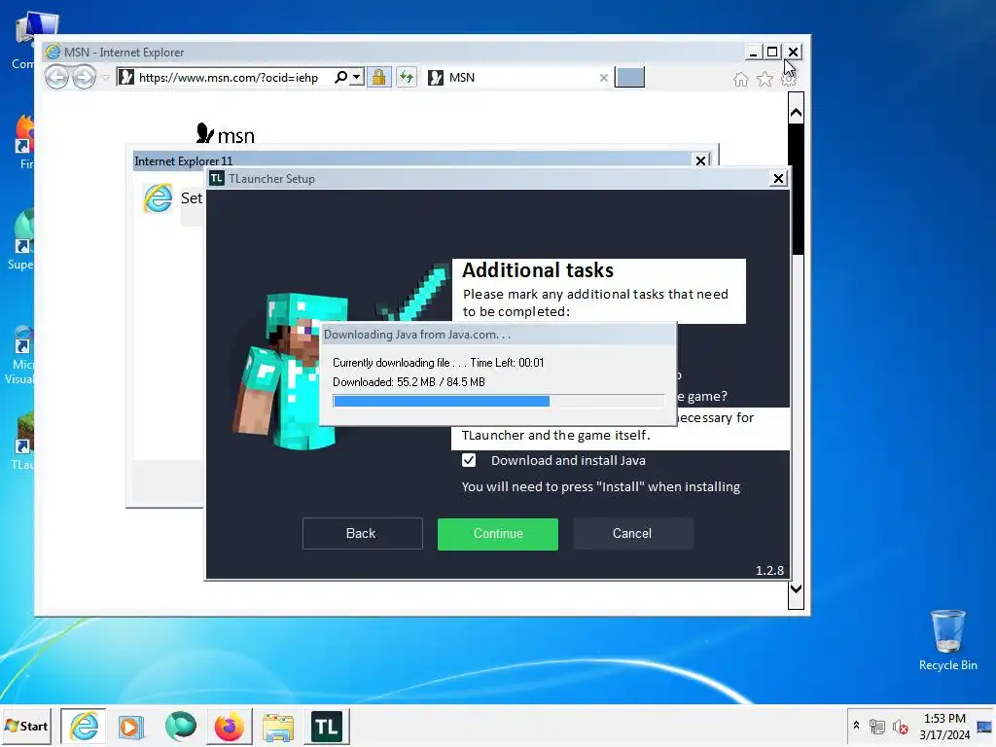Click the 1.2.8 version label

769,570
